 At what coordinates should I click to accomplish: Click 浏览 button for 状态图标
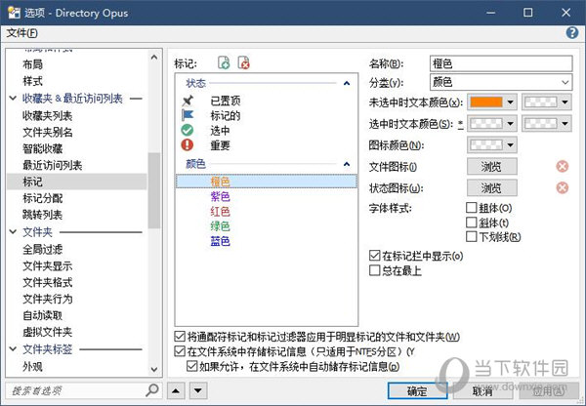(492, 188)
